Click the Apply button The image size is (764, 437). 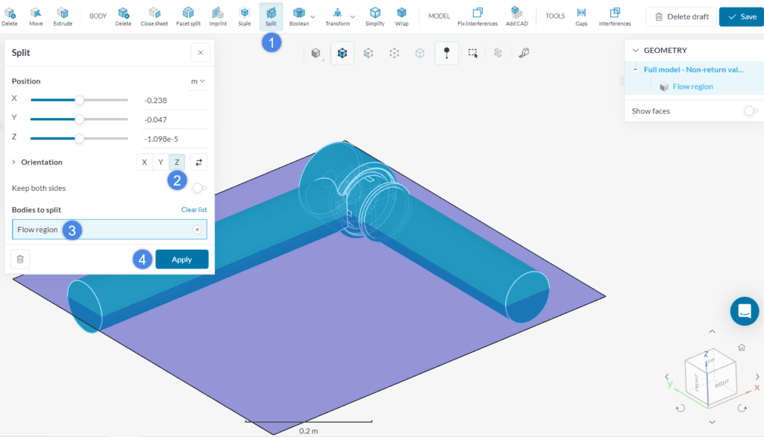tap(181, 259)
